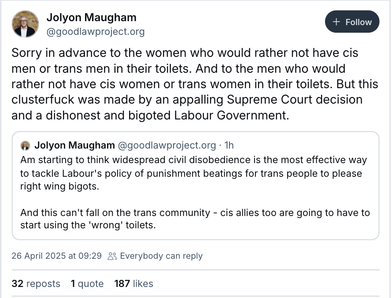
Task: Follow the goodlawproject.org account
Action: click(352, 22)
